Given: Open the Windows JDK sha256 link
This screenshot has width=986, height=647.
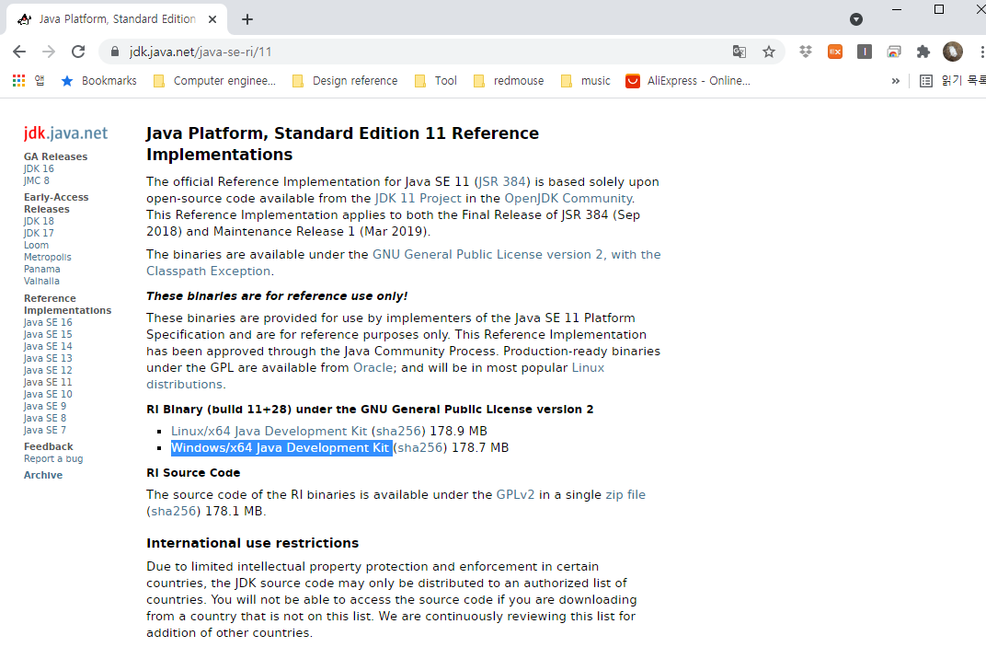Looking at the screenshot, I should click(x=420, y=447).
